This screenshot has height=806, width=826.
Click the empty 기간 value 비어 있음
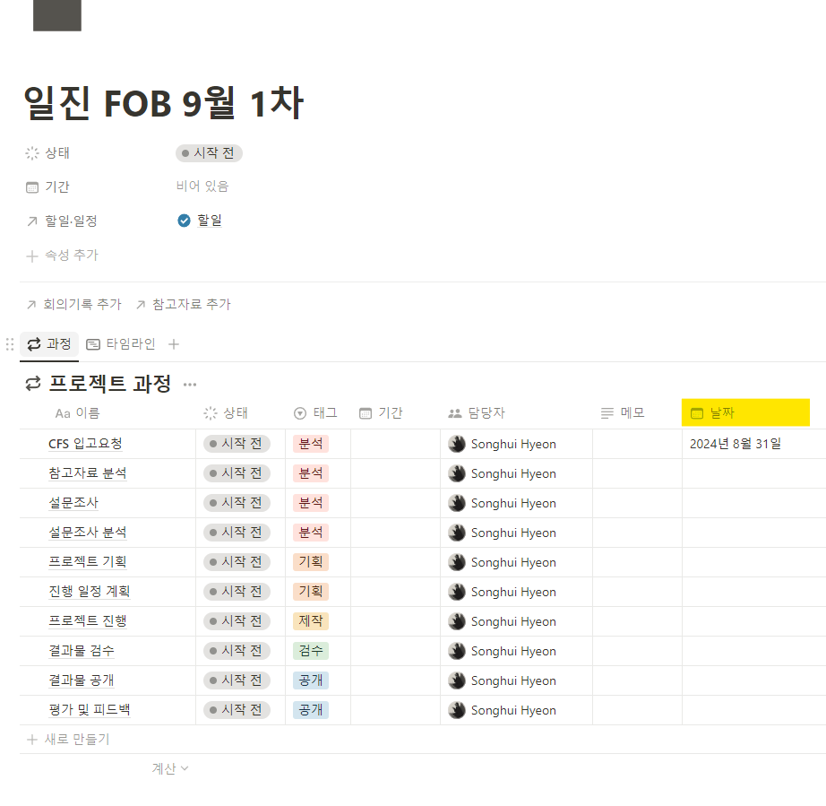coord(202,186)
